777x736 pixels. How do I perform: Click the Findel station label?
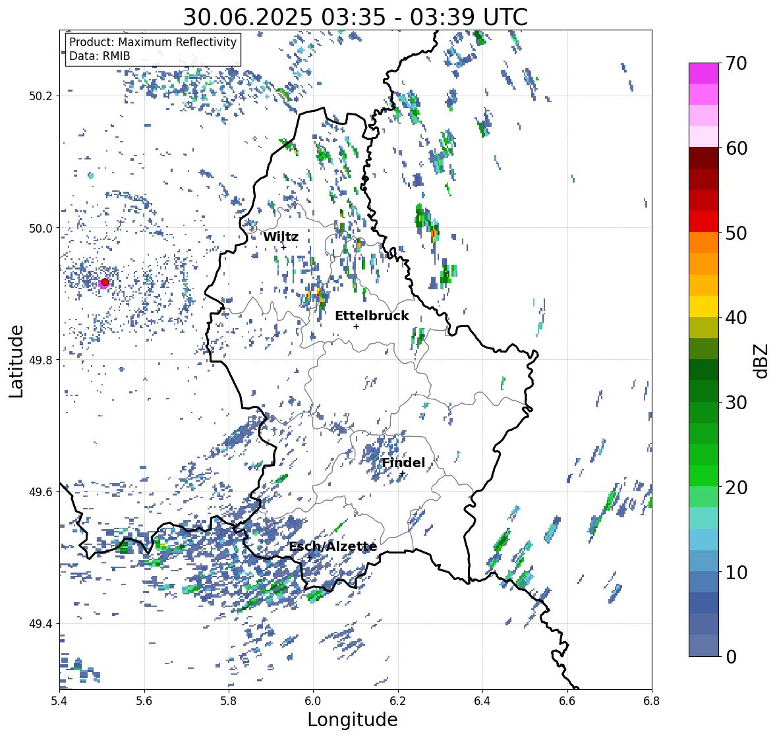point(403,463)
